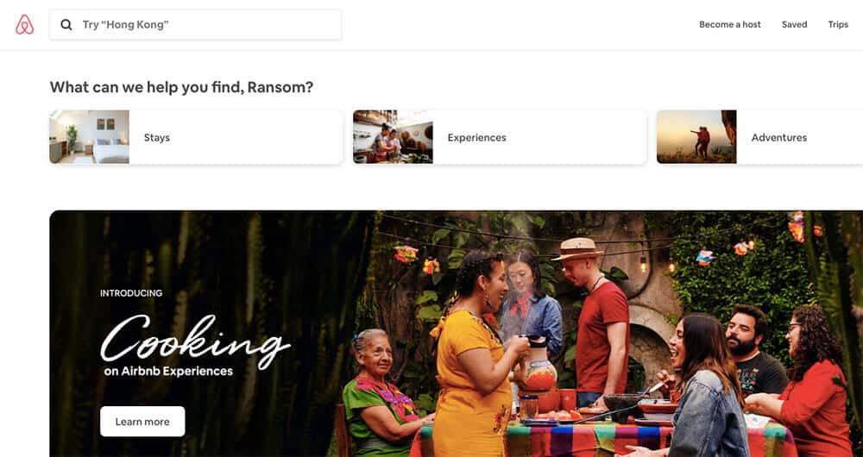Viewport: 863px width, 457px height.
Task: Focus the "Try Hong Kong" search field
Action: [x=195, y=25]
